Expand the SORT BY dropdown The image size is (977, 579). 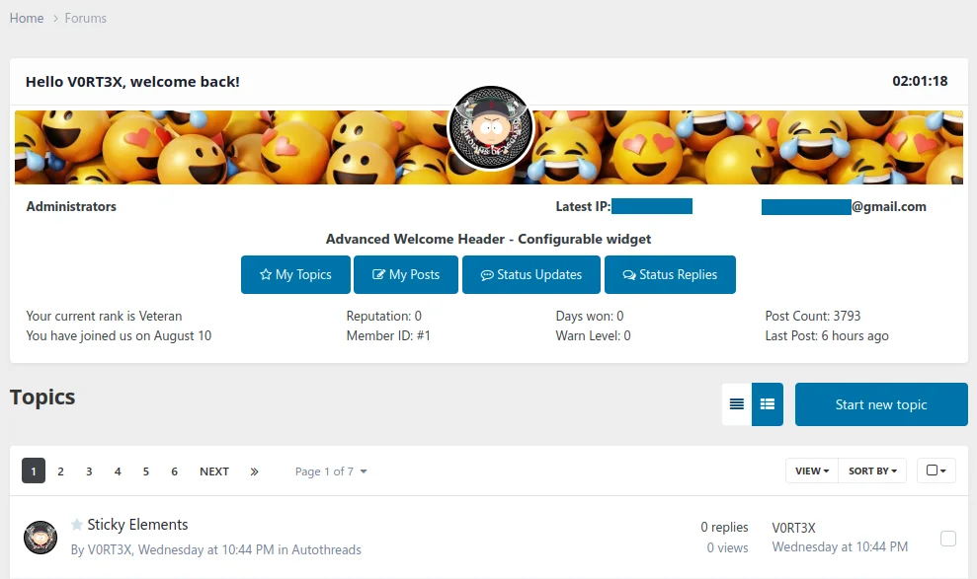tap(872, 471)
